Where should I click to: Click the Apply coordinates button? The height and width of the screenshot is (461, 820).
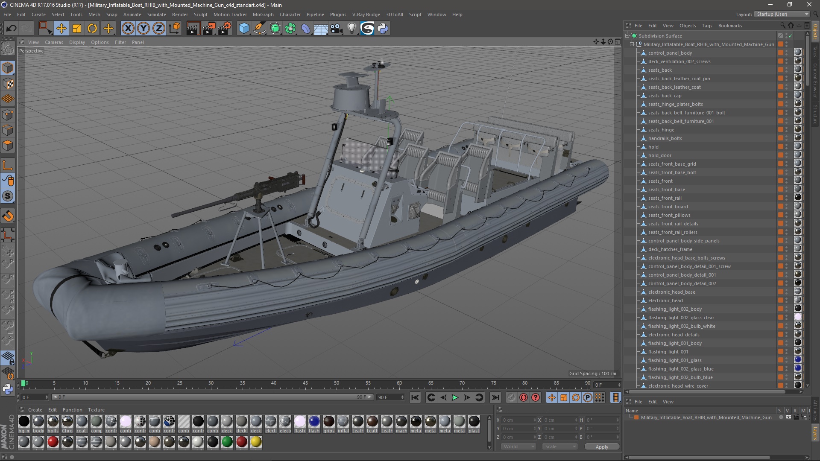coord(602,447)
